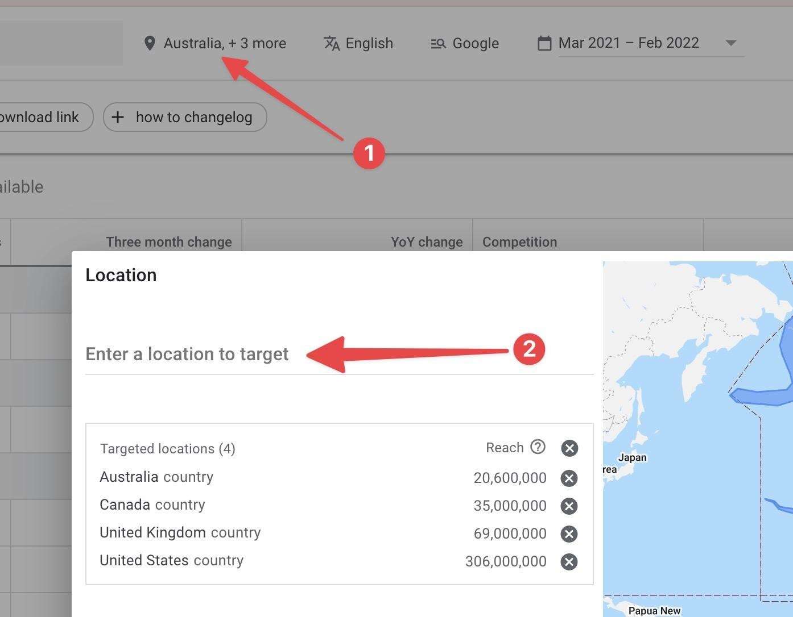Image resolution: width=793 pixels, height=617 pixels.
Task: Click the calendar date icon
Action: coord(544,43)
